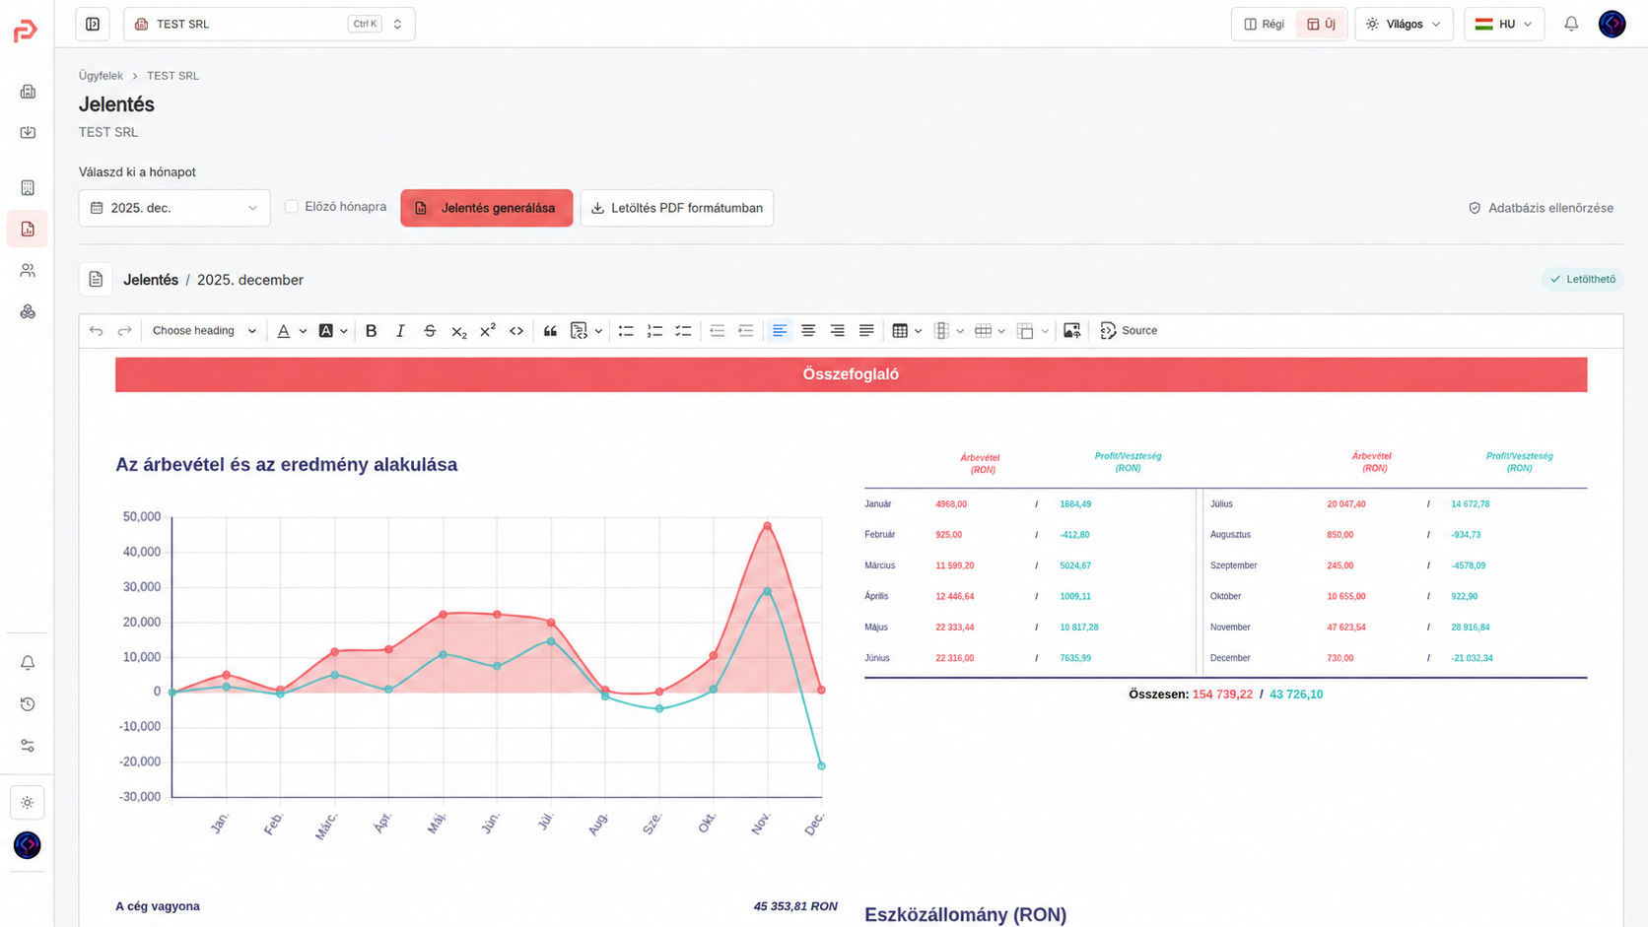Switch editor to Source view
This screenshot has width=1648, height=927.
click(x=1129, y=331)
